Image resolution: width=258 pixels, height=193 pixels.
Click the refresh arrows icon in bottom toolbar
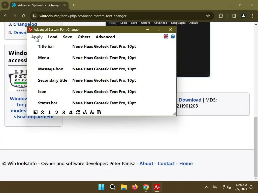(78, 112)
